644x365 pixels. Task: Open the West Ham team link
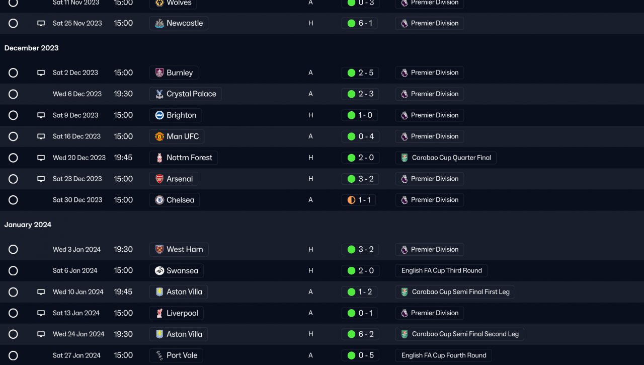click(184, 250)
